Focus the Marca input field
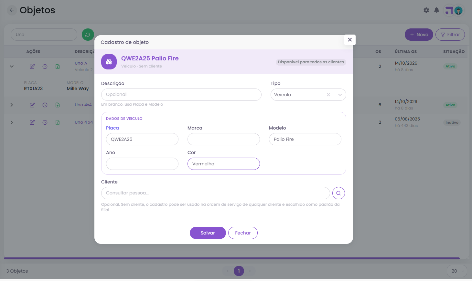The width and height of the screenshot is (472, 281). pyautogui.click(x=224, y=139)
